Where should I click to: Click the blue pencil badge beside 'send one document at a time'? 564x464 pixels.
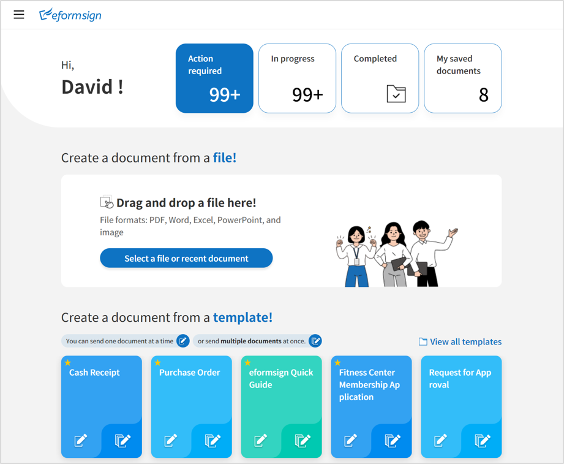click(x=182, y=341)
